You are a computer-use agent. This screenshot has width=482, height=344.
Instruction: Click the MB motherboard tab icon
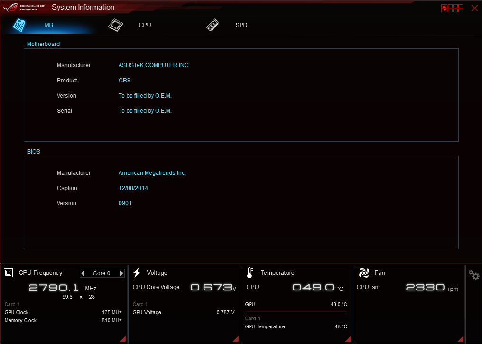click(19, 25)
